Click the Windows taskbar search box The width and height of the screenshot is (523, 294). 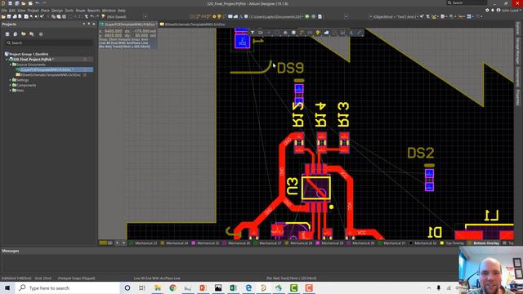[x=67, y=287]
